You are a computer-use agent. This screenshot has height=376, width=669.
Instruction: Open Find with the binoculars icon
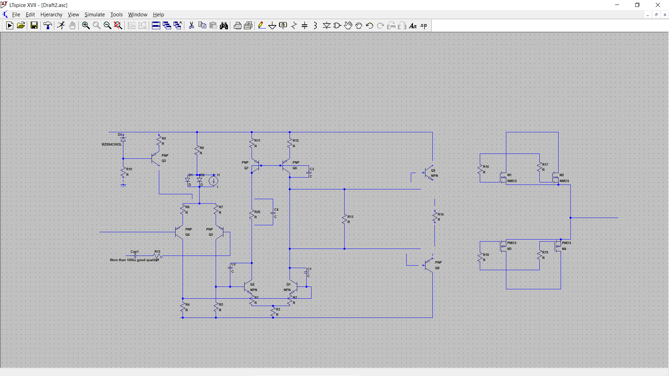point(224,25)
